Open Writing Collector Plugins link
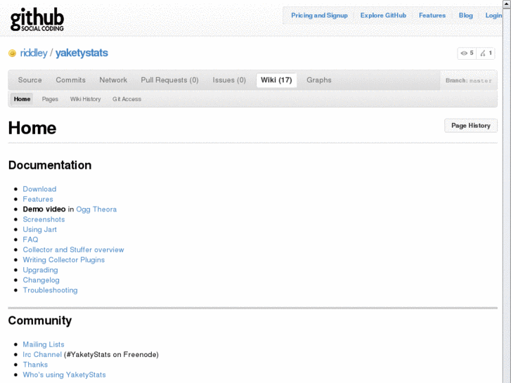This screenshot has width=511, height=383. 63,260
